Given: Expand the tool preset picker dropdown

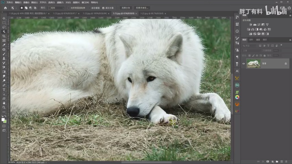Looking at the screenshot, I should tap(14, 8).
